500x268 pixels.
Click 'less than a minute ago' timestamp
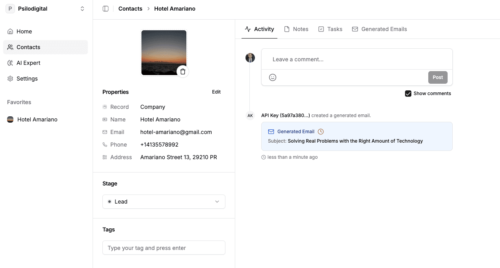[292, 157]
